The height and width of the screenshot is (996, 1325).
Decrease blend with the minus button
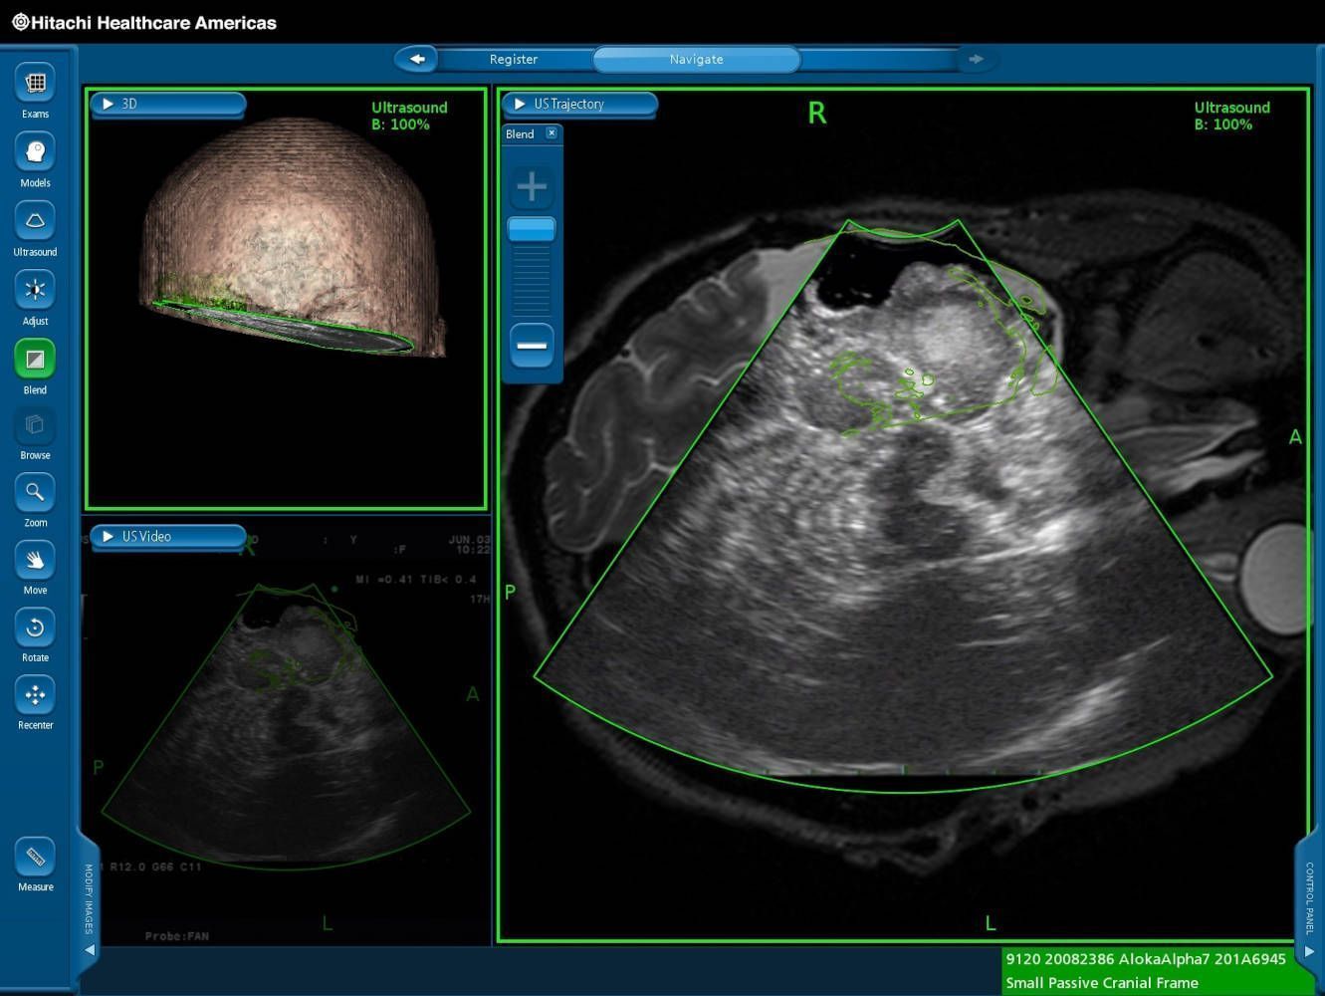click(532, 346)
